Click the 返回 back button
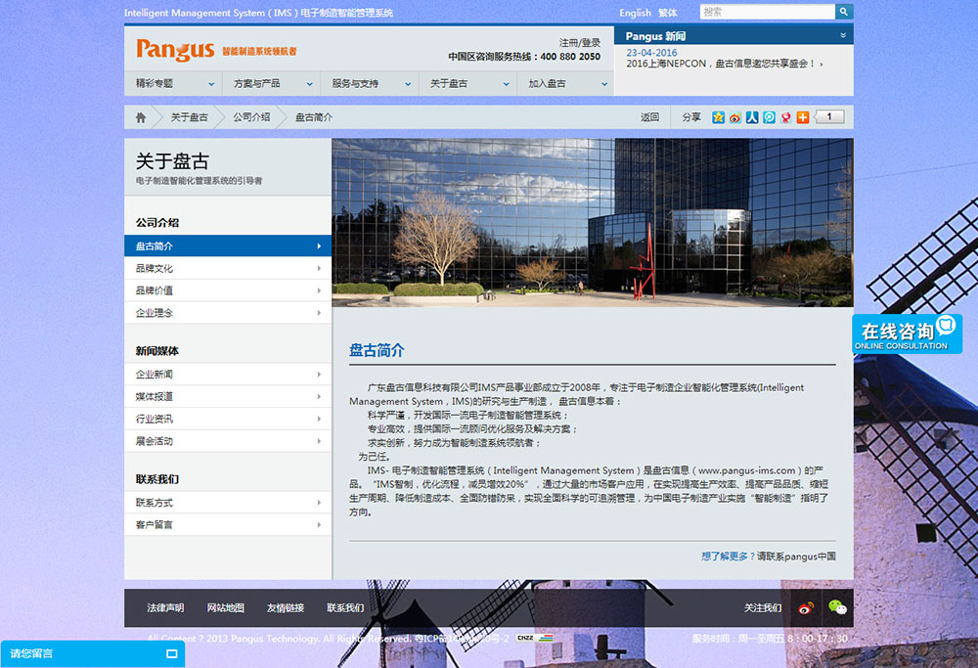The height and width of the screenshot is (668, 978). [x=649, y=117]
